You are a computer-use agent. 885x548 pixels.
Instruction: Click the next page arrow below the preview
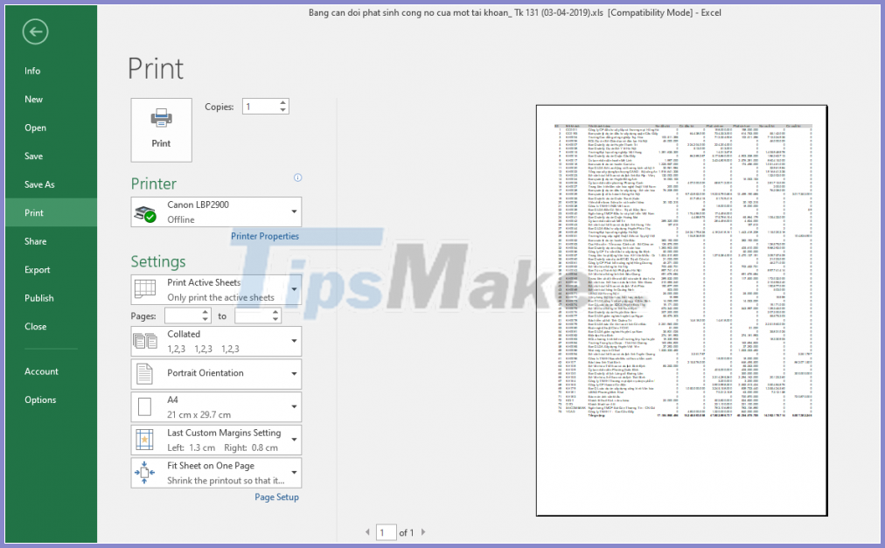[423, 531]
